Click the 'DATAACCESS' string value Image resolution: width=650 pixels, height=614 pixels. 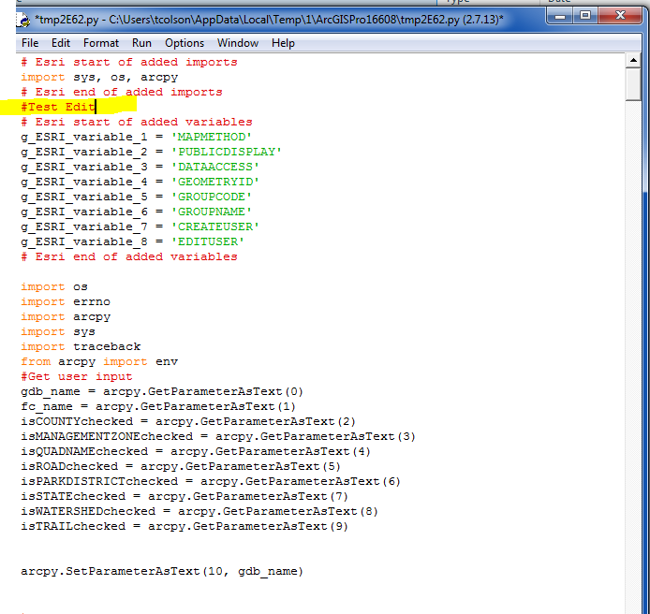(x=215, y=167)
